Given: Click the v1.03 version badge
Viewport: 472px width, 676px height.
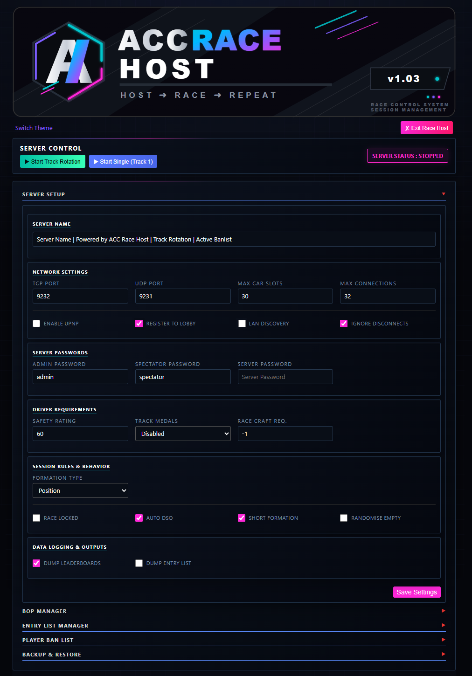Looking at the screenshot, I should (x=410, y=79).
